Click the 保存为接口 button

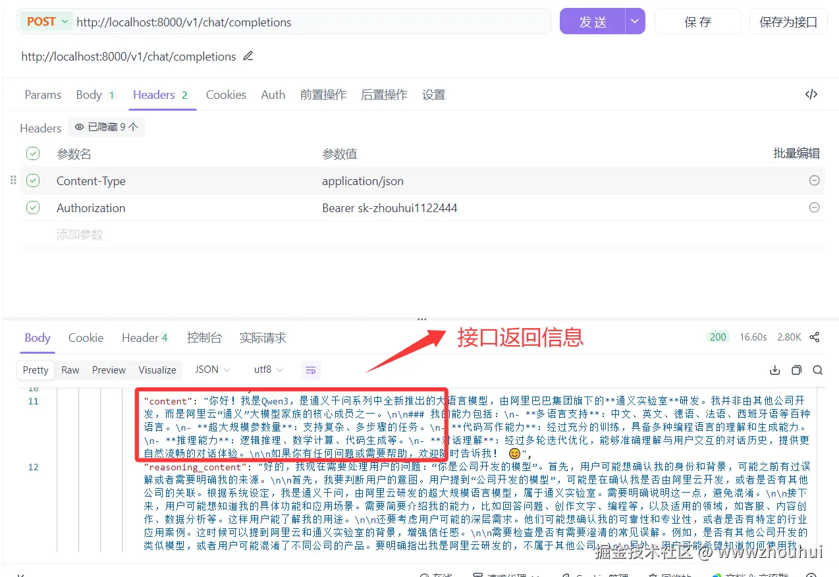click(788, 22)
